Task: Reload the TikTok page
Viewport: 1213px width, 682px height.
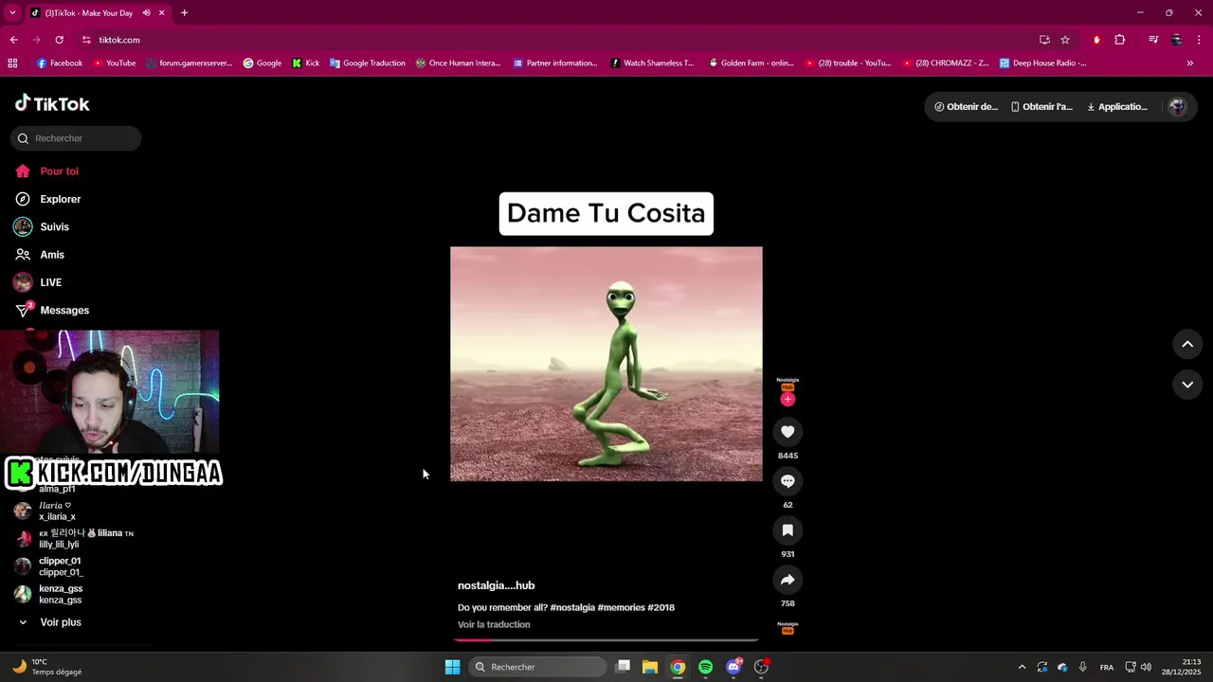Action: pyautogui.click(x=59, y=40)
